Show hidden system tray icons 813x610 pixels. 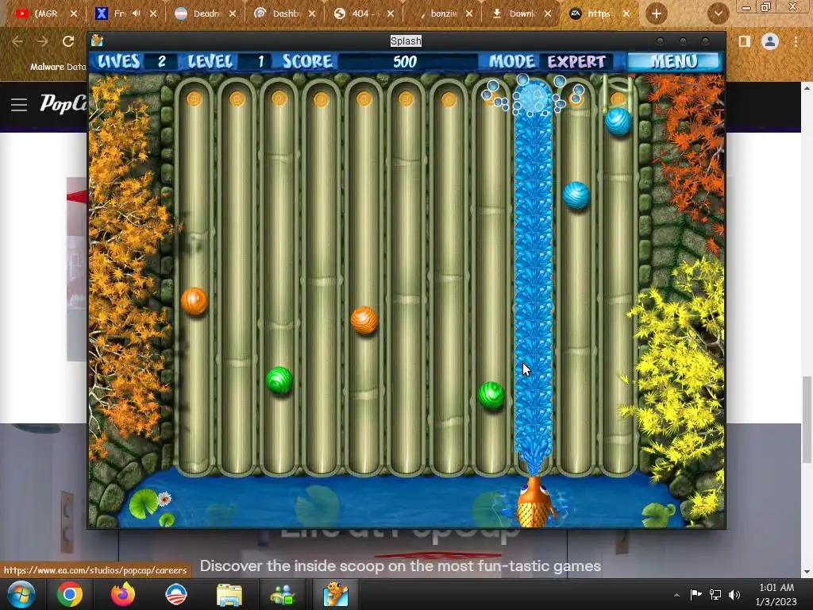coord(676,595)
